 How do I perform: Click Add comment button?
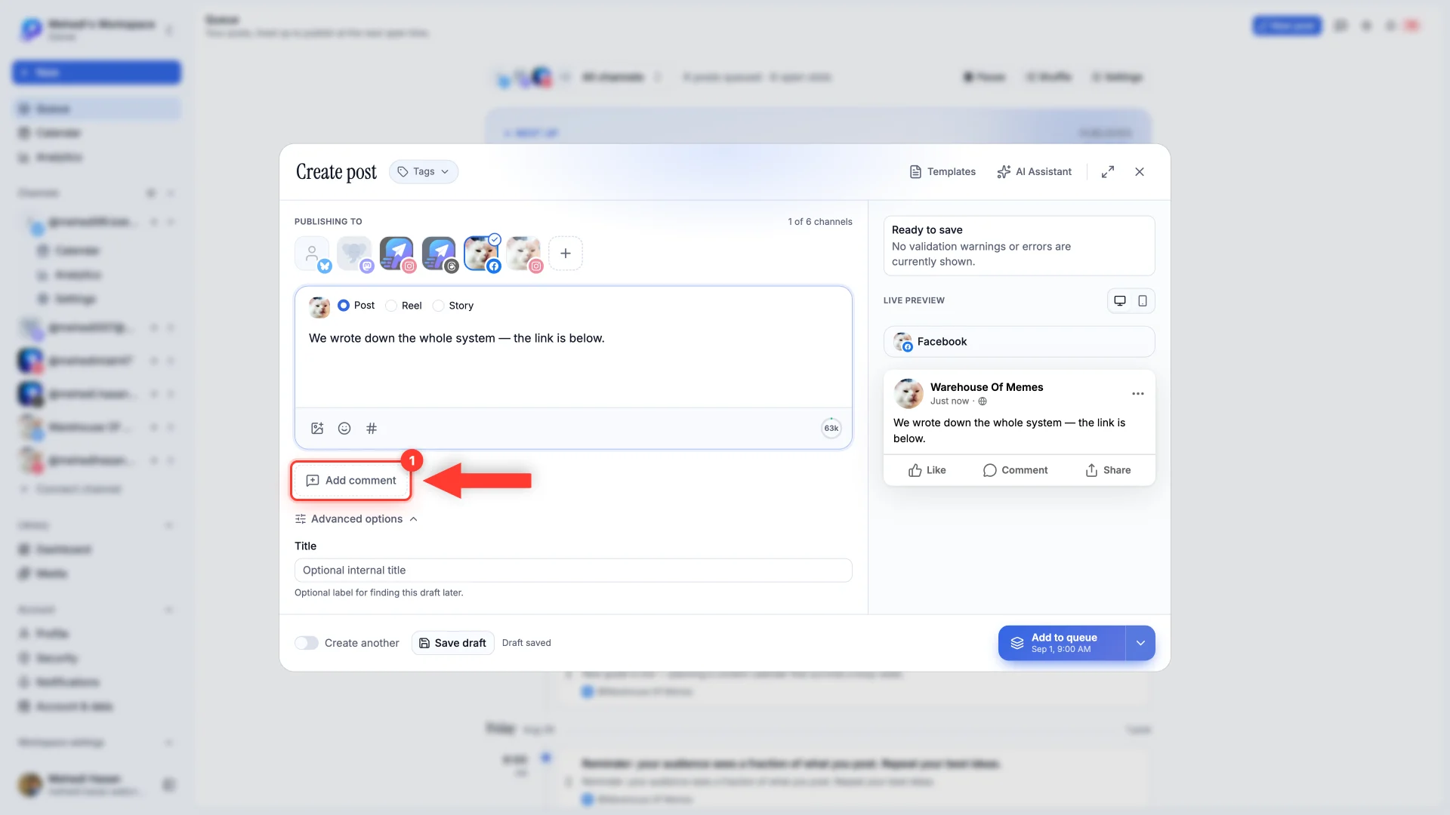[x=351, y=481]
